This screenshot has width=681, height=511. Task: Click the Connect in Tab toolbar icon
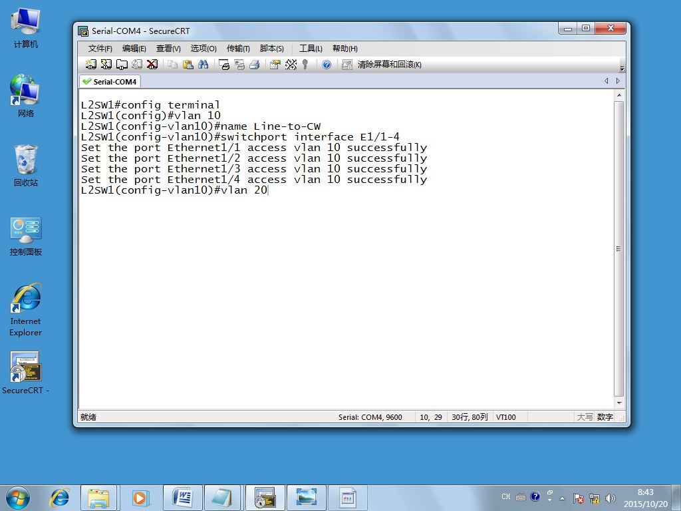pos(122,65)
